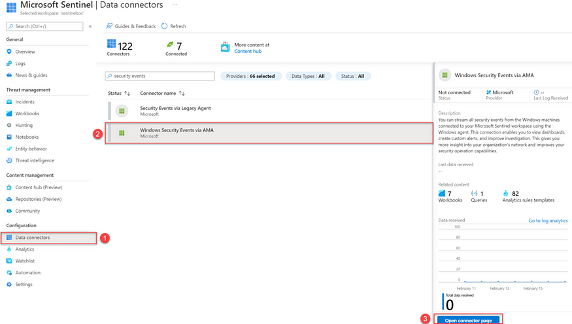Click the Automation gears icon
Viewport: 572px width, 324px height.
9,272
